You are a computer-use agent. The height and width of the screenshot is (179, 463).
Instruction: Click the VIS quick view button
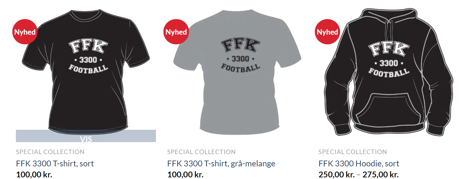click(x=86, y=136)
